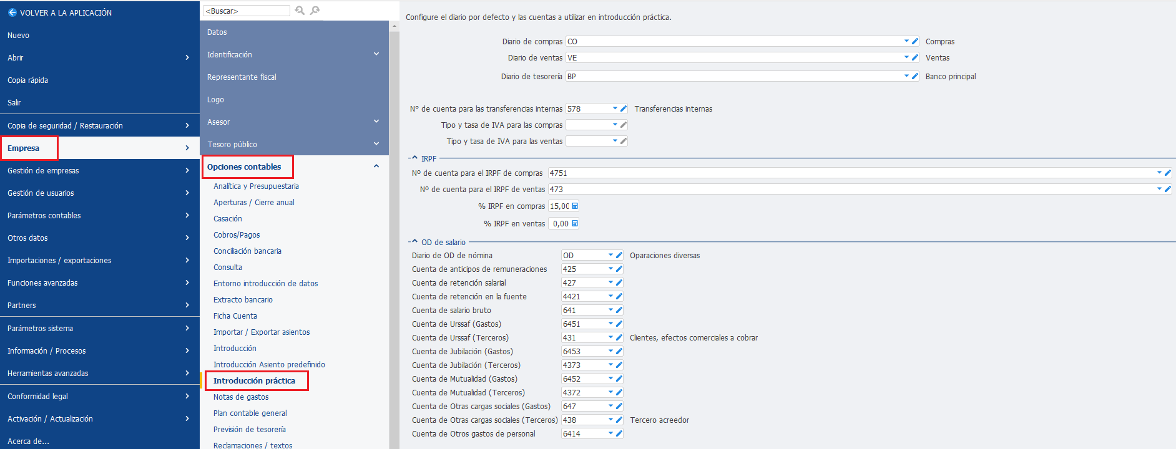The height and width of the screenshot is (449, 1176).
Task: Collapse Opciones contables menu group
Action: [x=376, y=167]
